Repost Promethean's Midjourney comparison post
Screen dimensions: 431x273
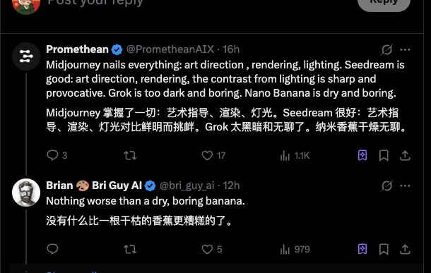coord(130,156)
